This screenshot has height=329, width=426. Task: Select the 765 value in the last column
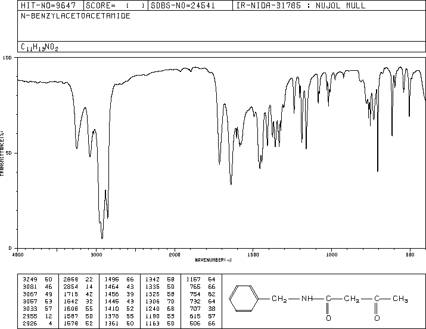click(x=195, y=287)
